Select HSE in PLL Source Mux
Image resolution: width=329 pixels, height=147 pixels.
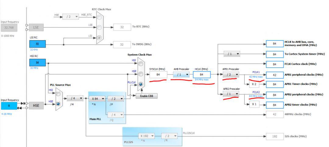point(58,103)
